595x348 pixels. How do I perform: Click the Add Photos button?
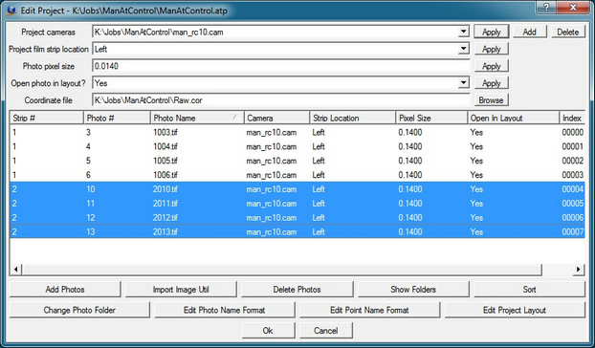click(x=65, y=290)
